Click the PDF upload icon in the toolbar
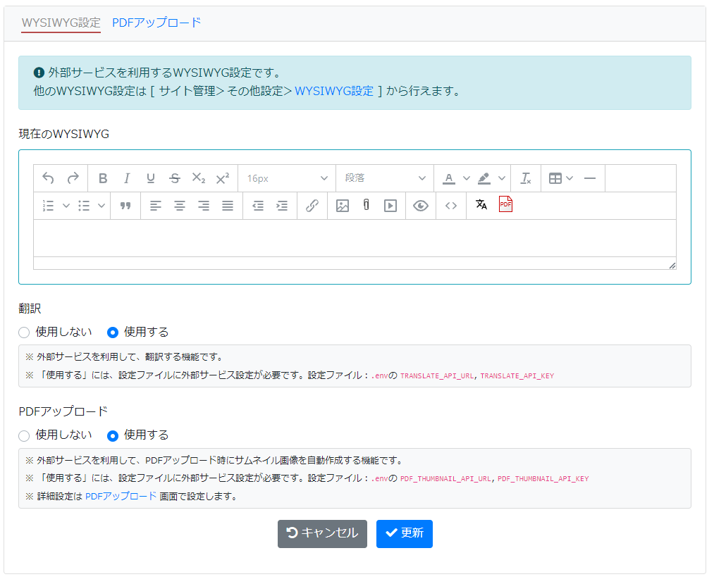The image size is (714, 584). pyautogui.click(x=505, y=205)
